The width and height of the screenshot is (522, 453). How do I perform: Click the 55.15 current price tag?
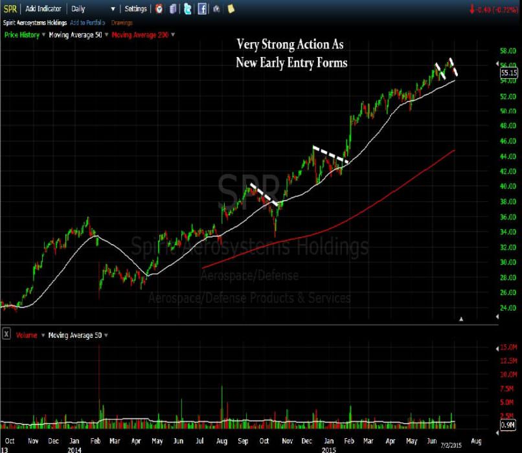click(x=509, y=73)
